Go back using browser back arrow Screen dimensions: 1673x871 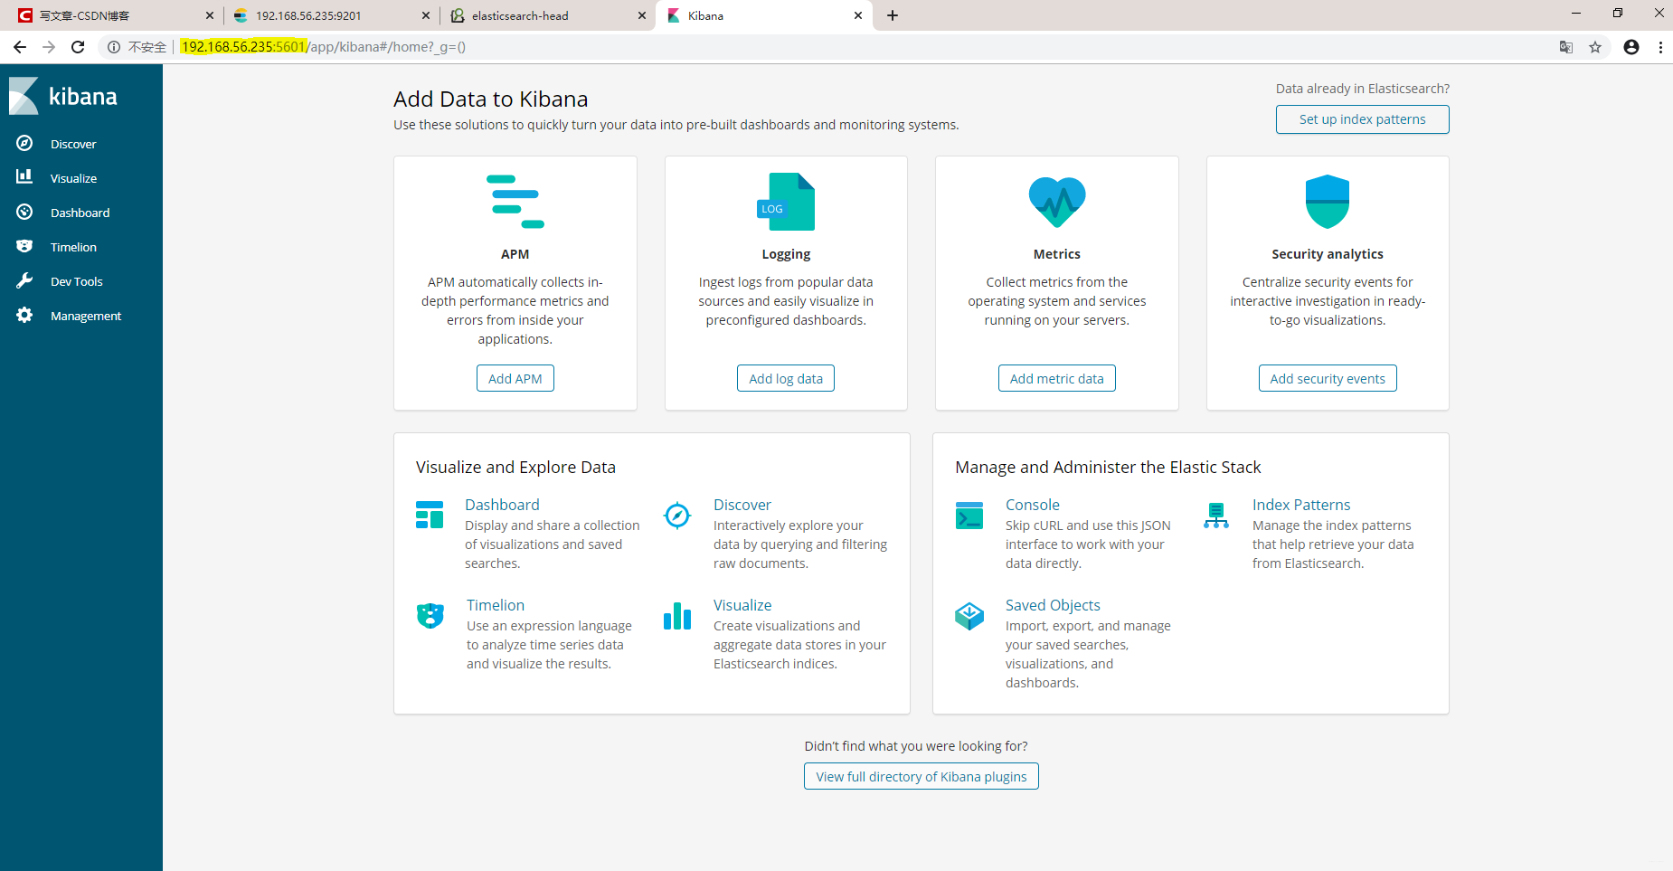point(20,47)
